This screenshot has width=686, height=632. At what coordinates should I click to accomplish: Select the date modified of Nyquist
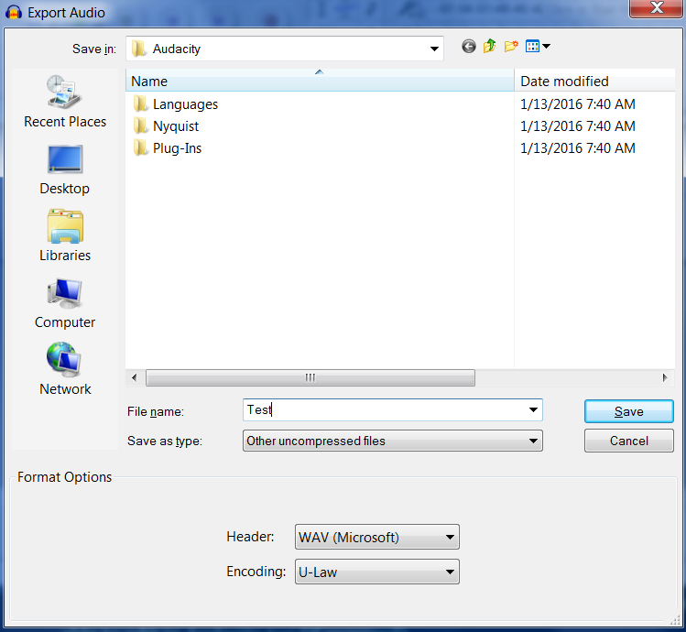coord(578,126)
